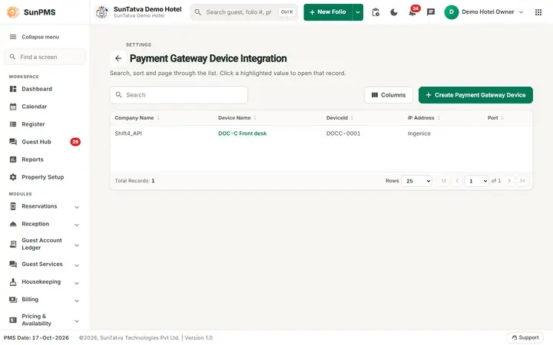The image size is (553, 345).
Task: Open DOC-C Front desk record link
Action: click(242, 133)
